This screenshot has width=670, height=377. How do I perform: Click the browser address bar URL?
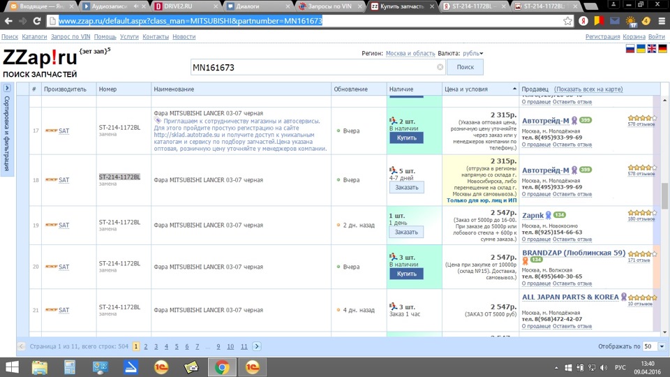190,21
